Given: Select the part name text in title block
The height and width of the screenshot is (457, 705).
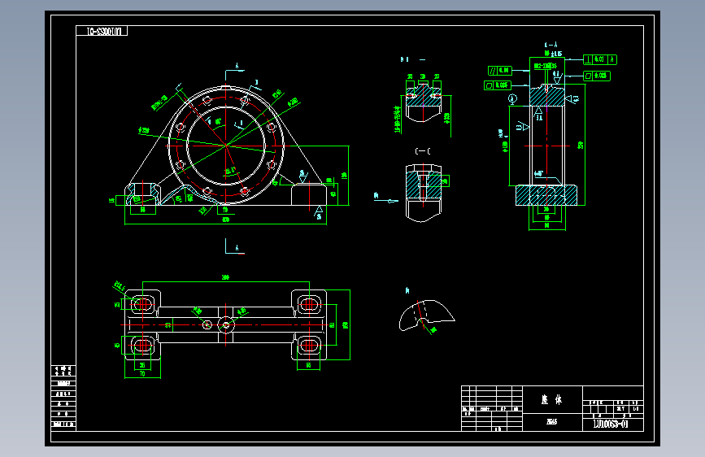Looking at the screenshot, I should click(551, 399).
